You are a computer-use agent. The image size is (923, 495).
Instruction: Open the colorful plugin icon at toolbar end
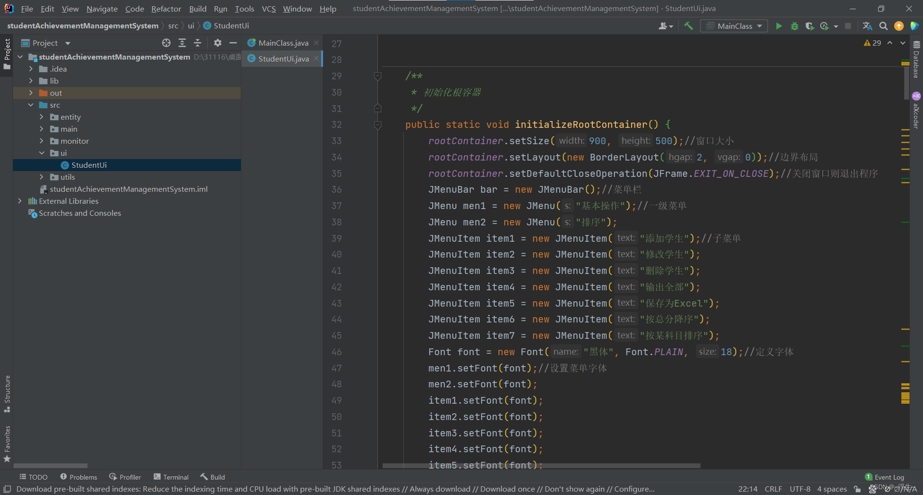[914, 26]
